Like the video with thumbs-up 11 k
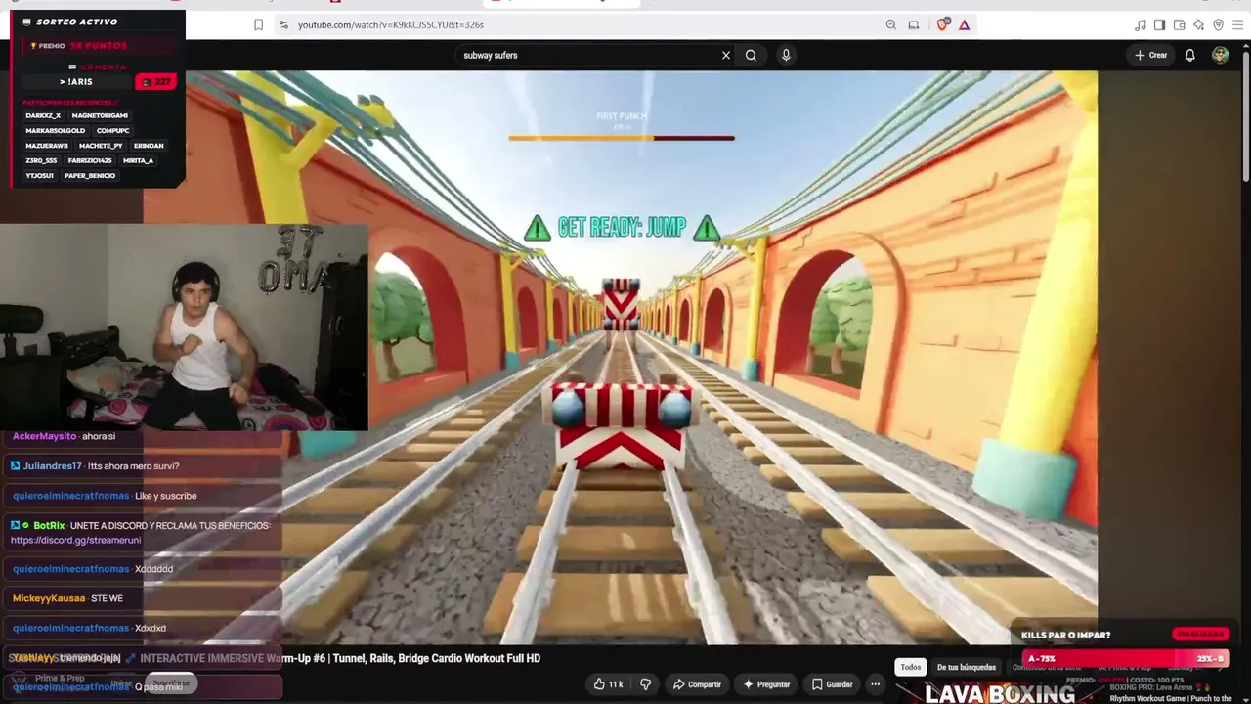 tap(608, 684)
